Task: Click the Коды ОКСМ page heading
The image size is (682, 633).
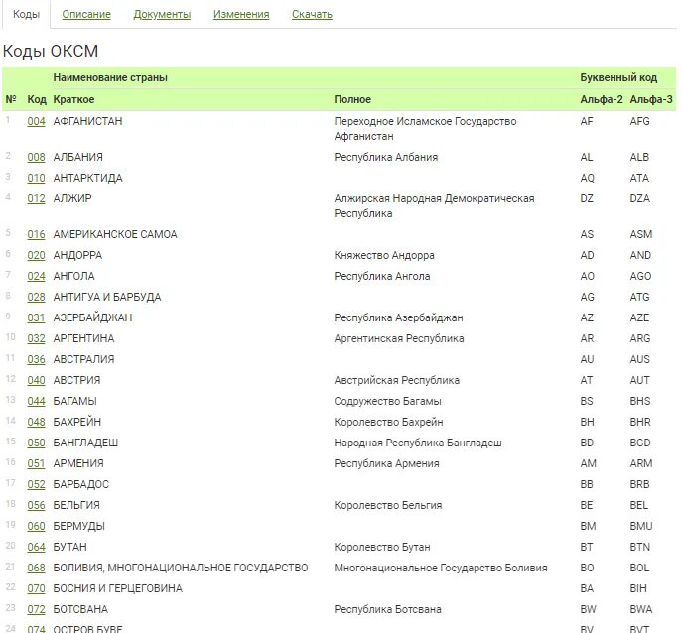Action: (51, 52)
